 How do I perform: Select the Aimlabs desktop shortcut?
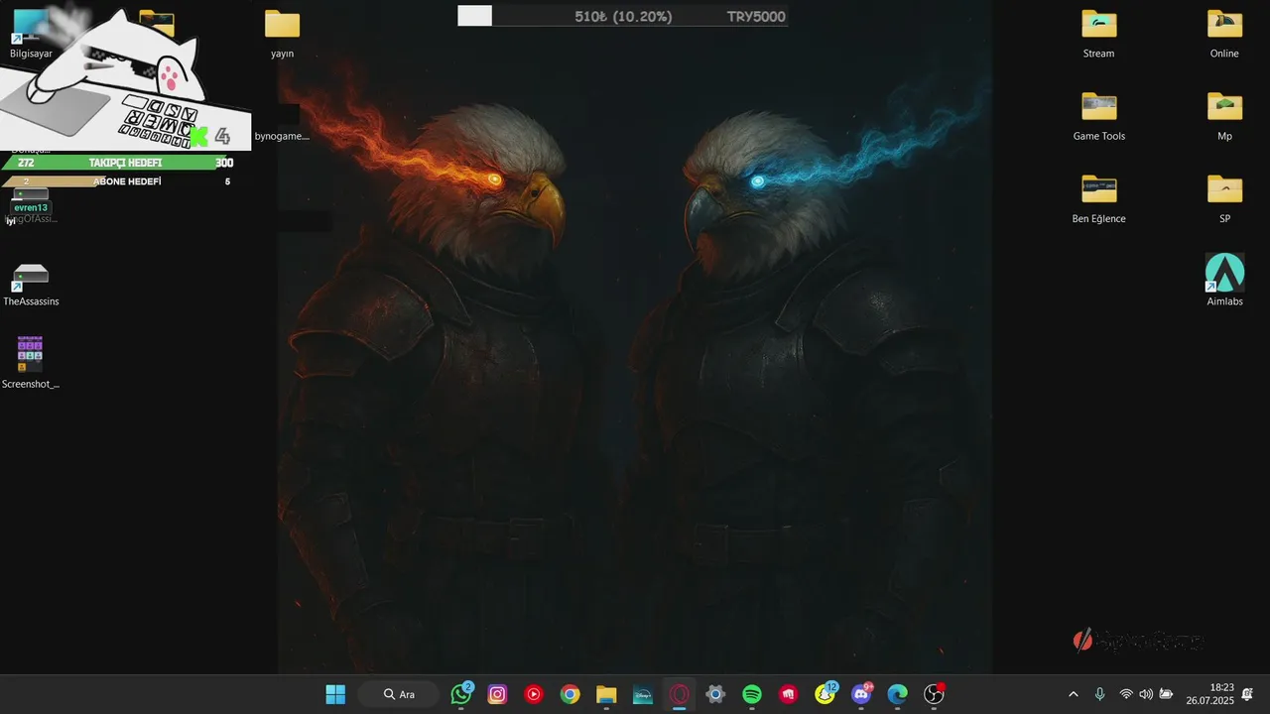pos(1224,280)
